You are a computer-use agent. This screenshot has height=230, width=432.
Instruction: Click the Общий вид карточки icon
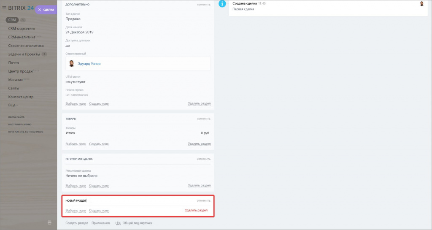tap(118, 223)
